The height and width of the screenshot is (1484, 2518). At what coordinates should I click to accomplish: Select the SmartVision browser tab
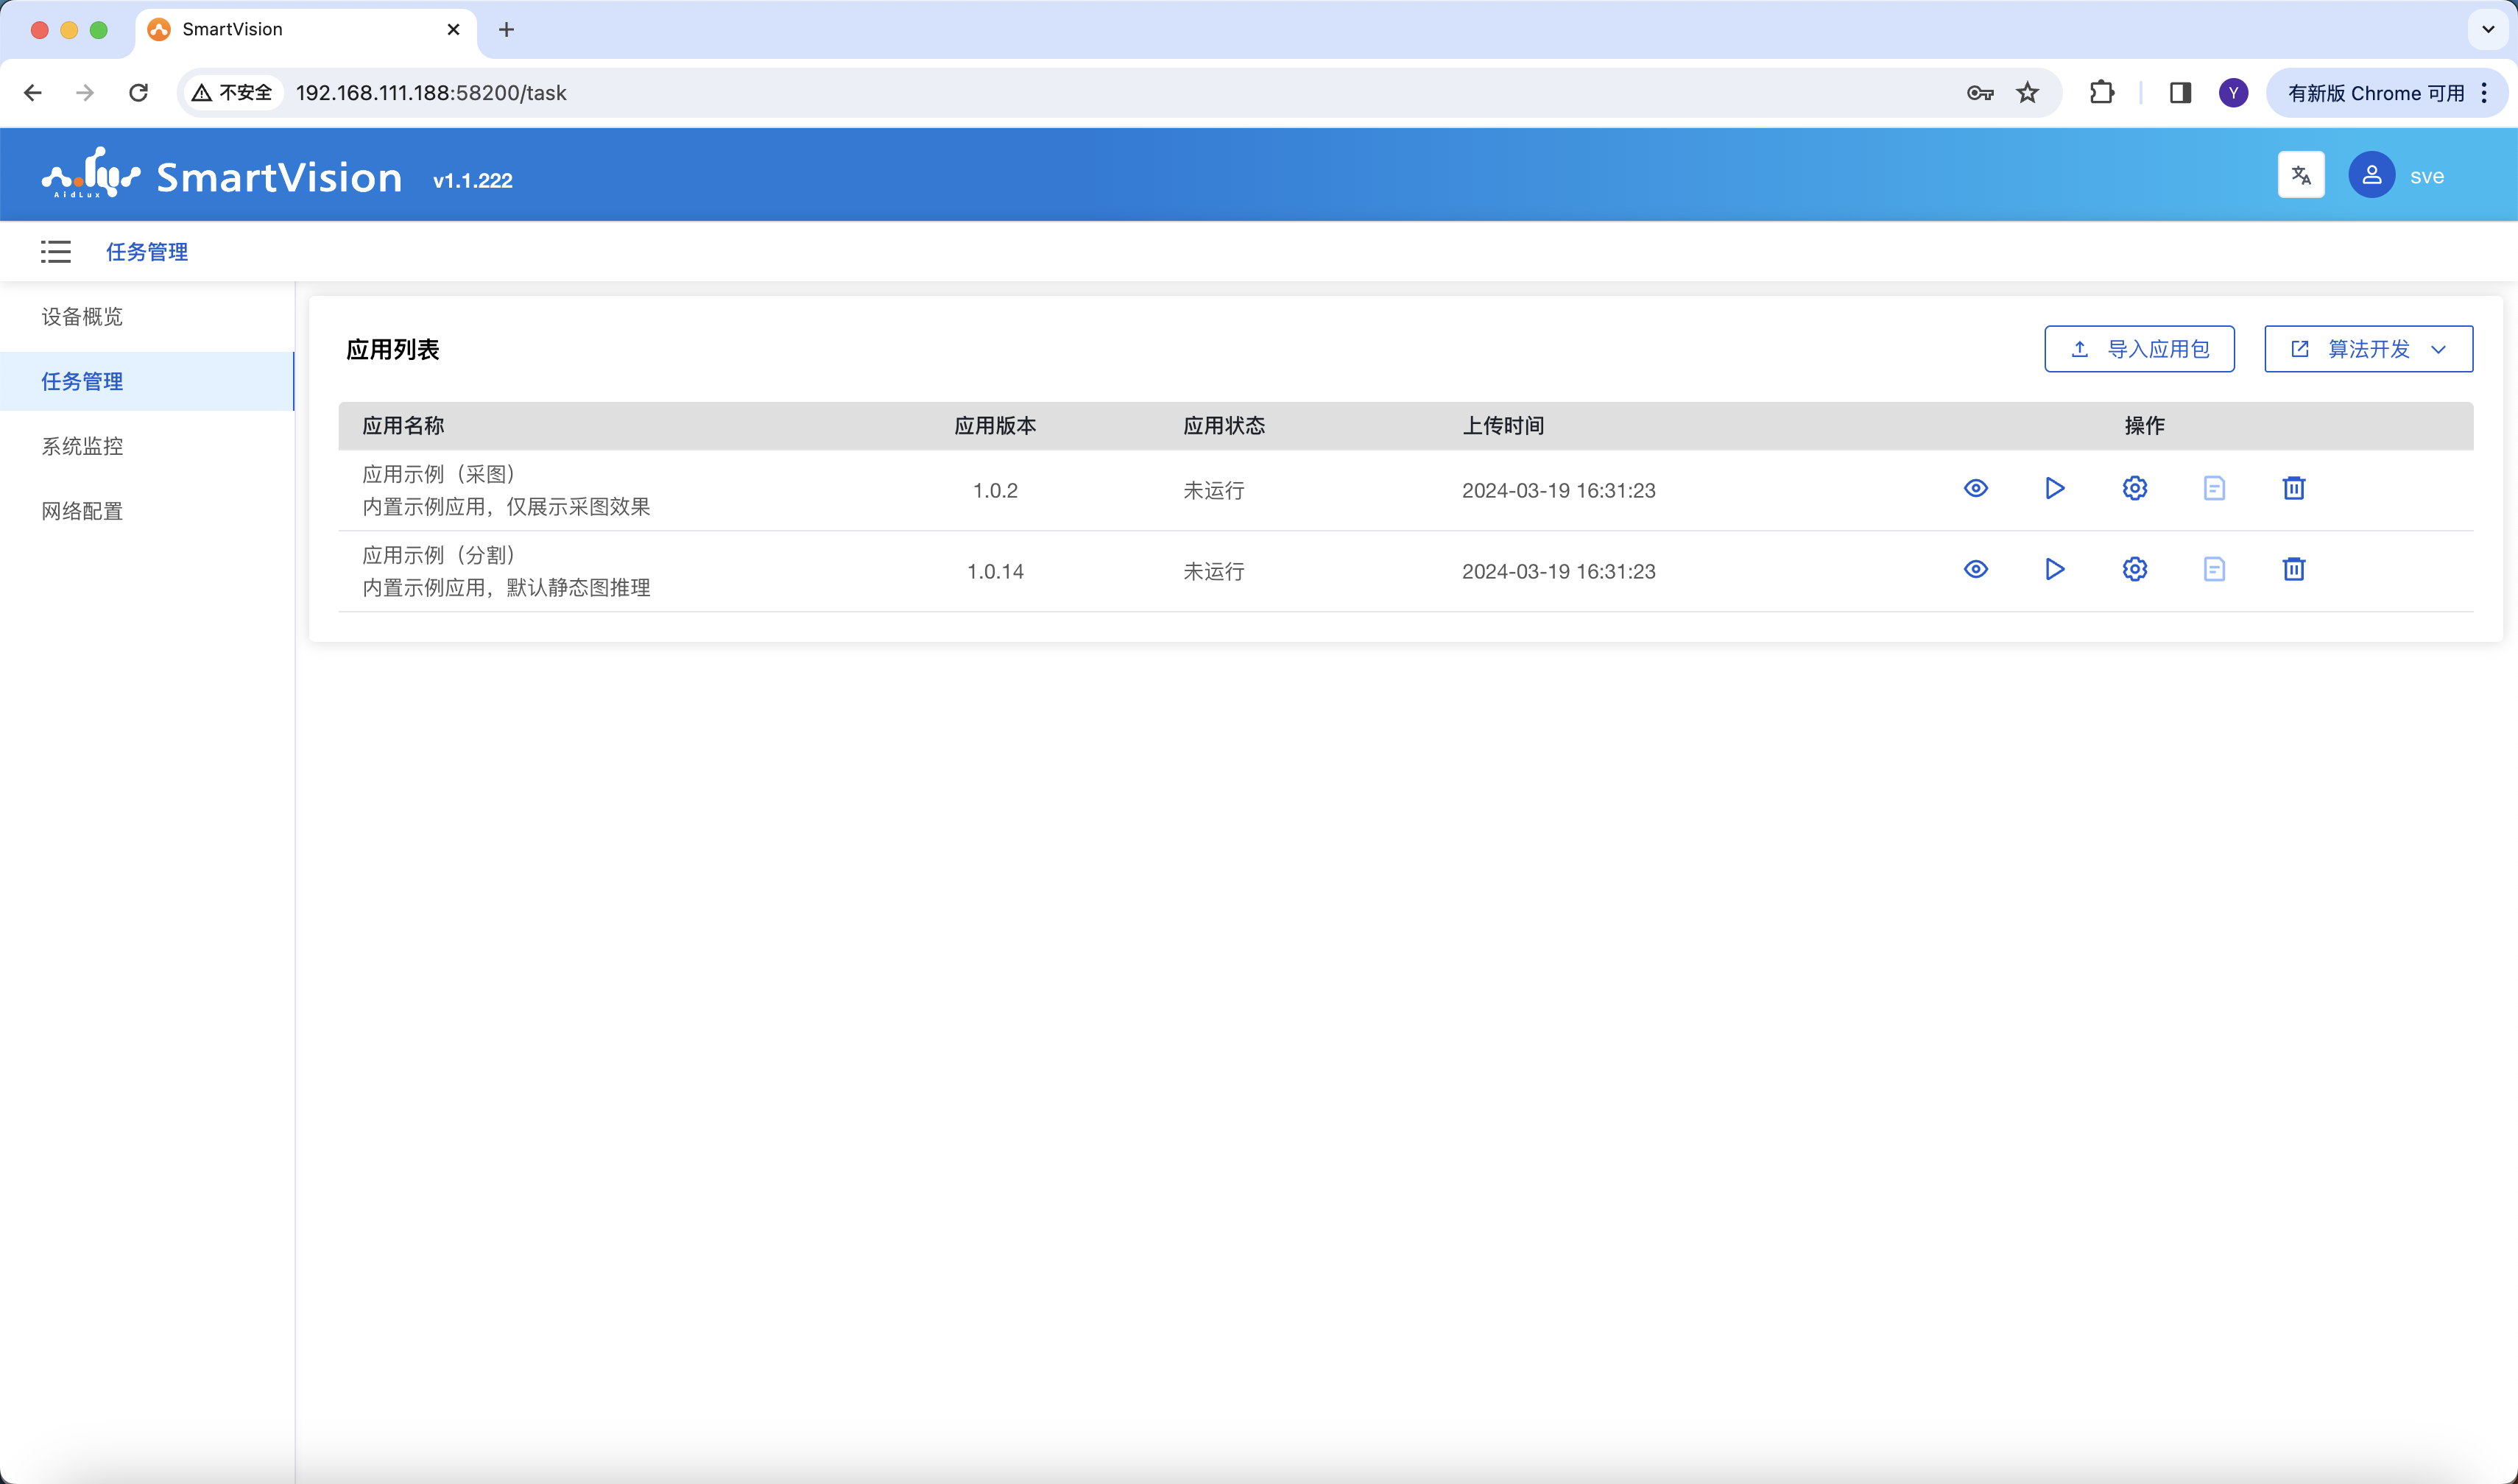(305, 30)
